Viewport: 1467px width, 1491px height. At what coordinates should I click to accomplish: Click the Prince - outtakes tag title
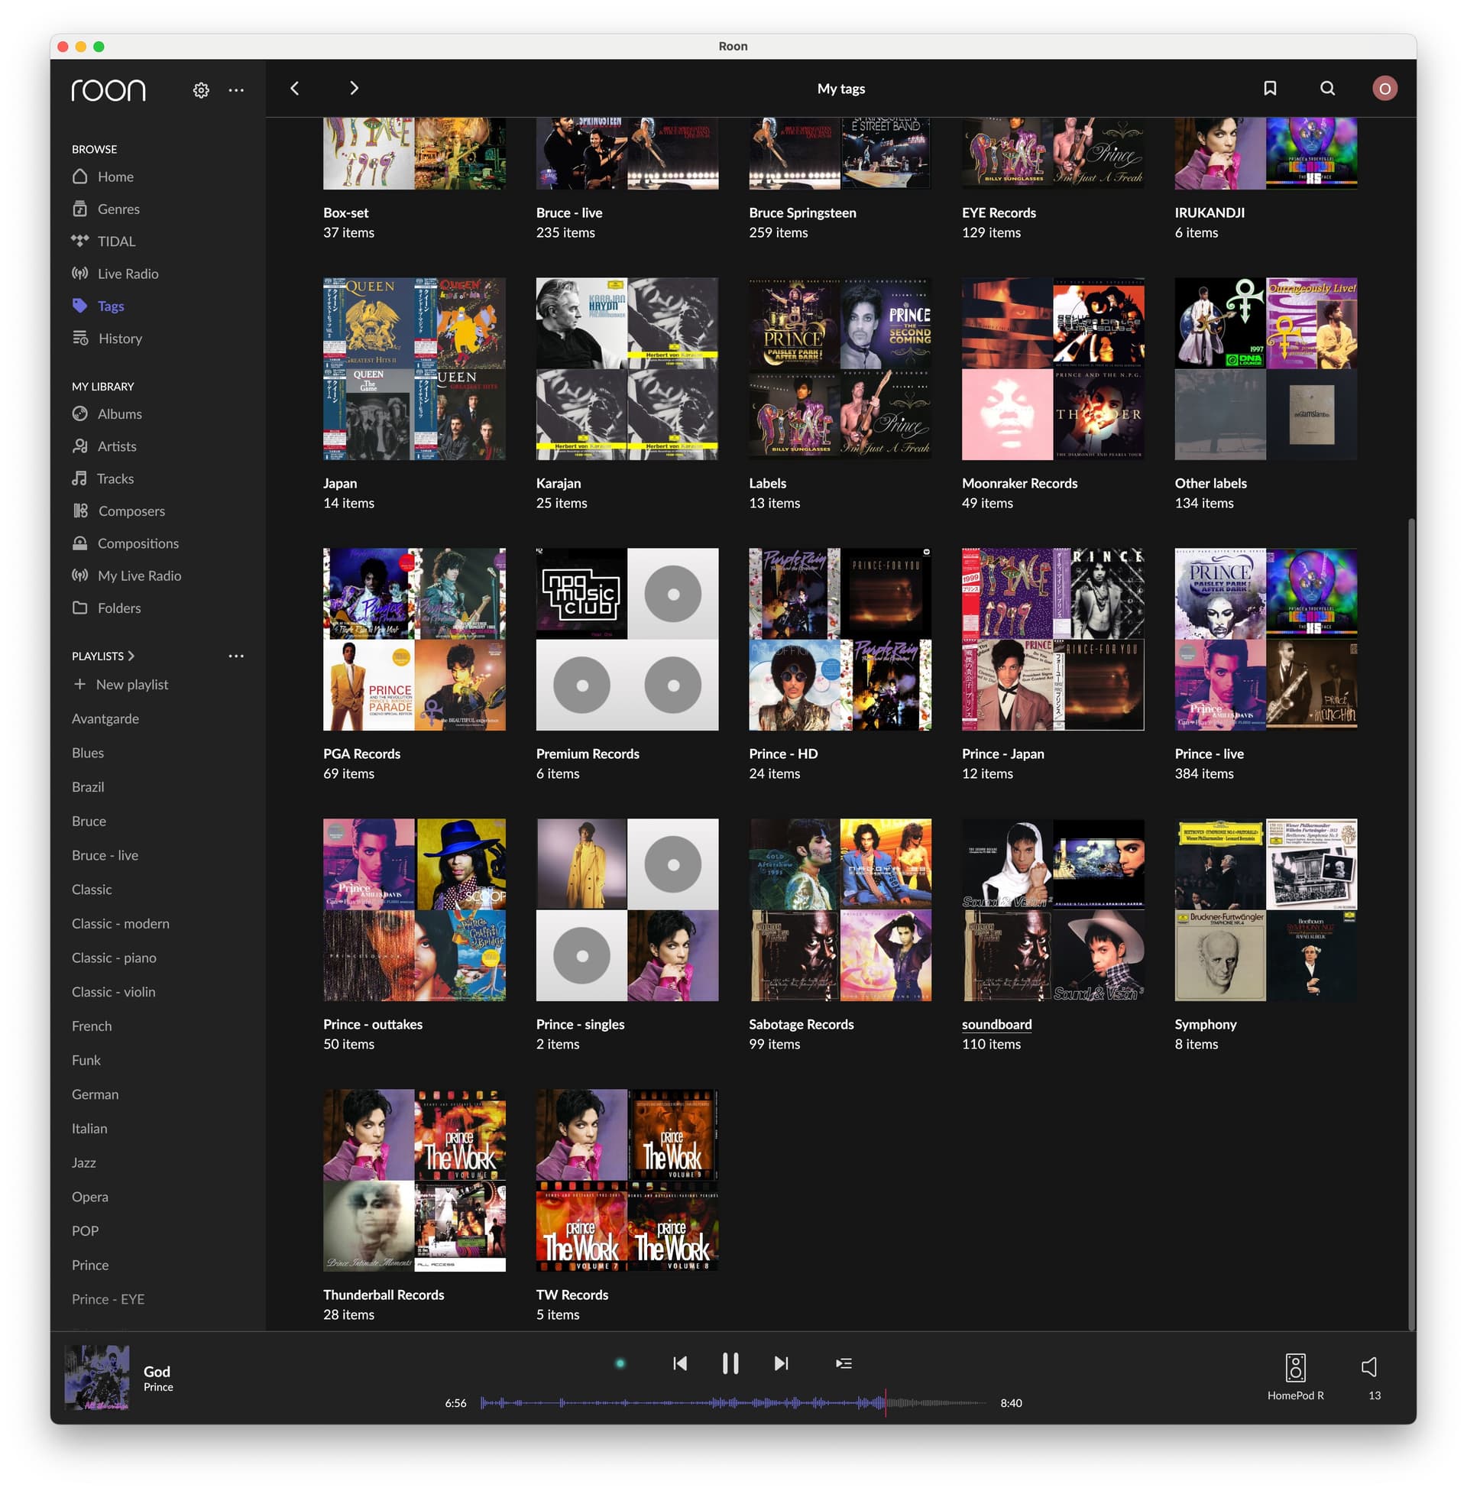(373, 1024)
